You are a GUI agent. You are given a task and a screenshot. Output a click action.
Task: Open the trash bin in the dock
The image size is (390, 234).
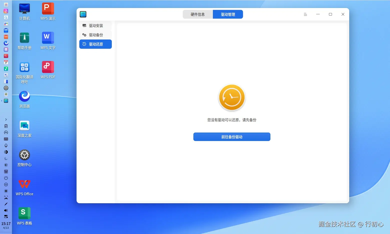click(x=6, y=94)
